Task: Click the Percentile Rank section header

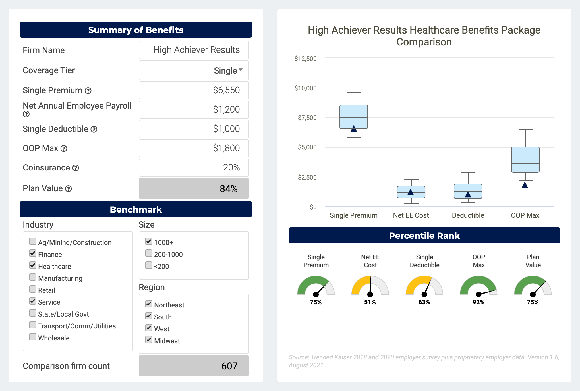Action: coord(424,235)
